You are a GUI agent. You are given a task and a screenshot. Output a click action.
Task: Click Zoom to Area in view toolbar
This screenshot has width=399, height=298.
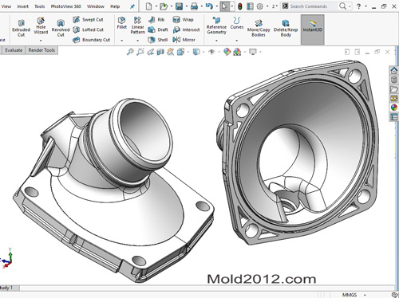[x=140, y=52]
